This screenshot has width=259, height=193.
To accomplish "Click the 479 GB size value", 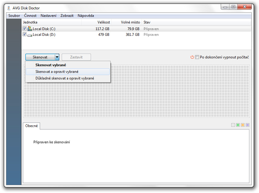I will click(104, 35).
